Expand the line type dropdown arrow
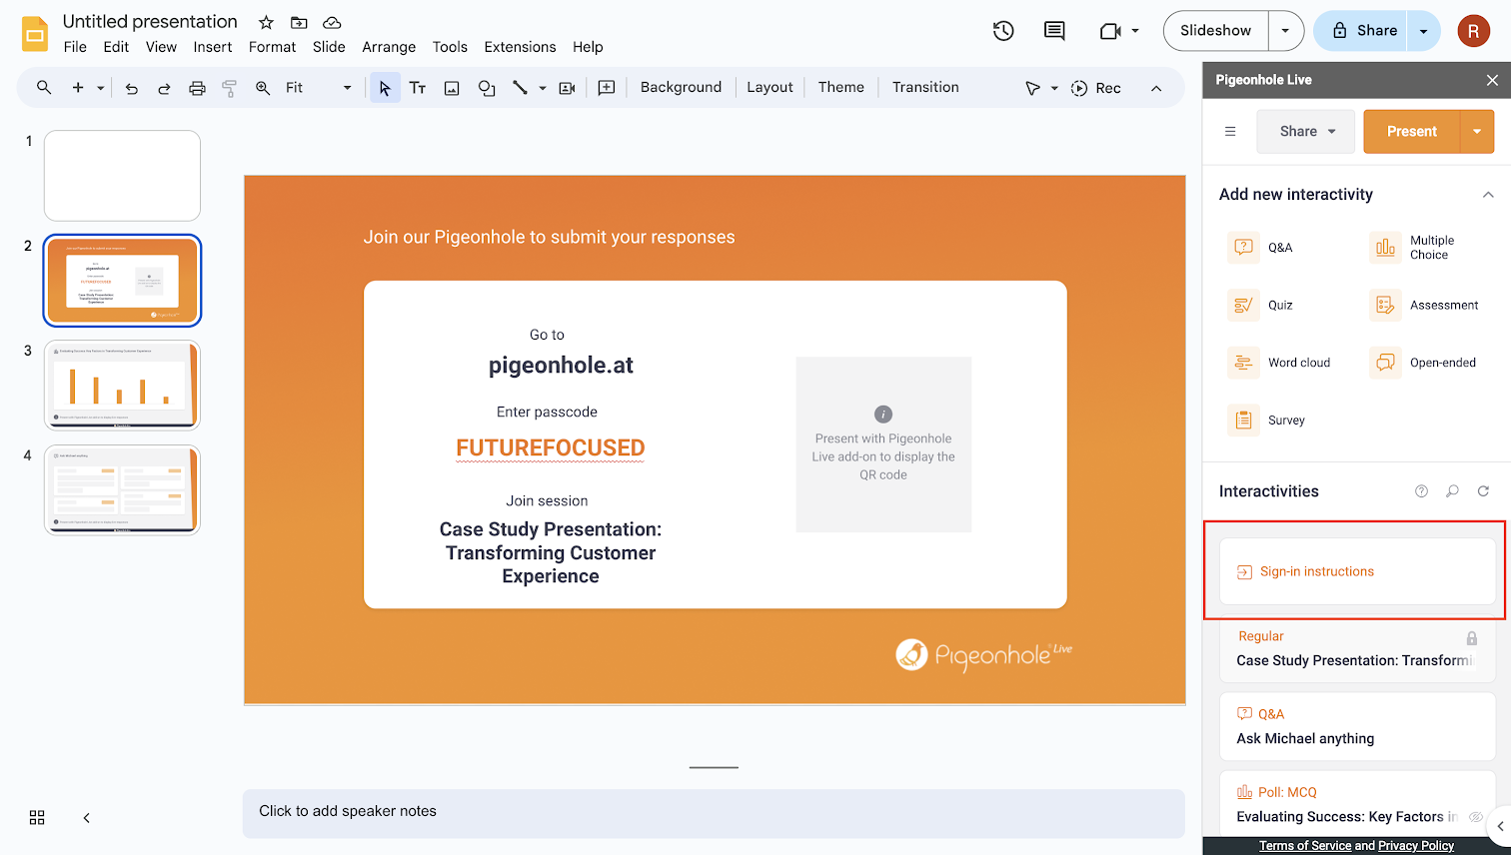The width and height of the screenshot is (1511, 855). 543,88
